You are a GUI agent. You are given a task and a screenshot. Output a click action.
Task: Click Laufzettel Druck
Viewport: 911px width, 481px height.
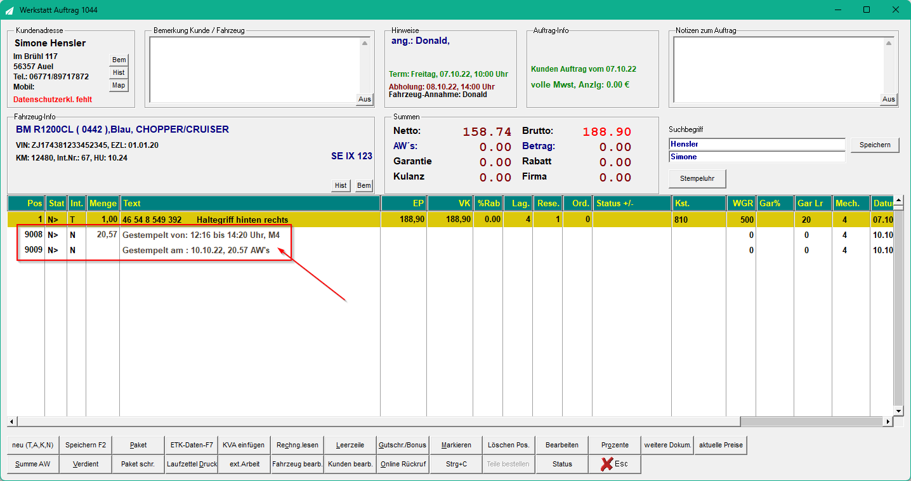point(192,464)
